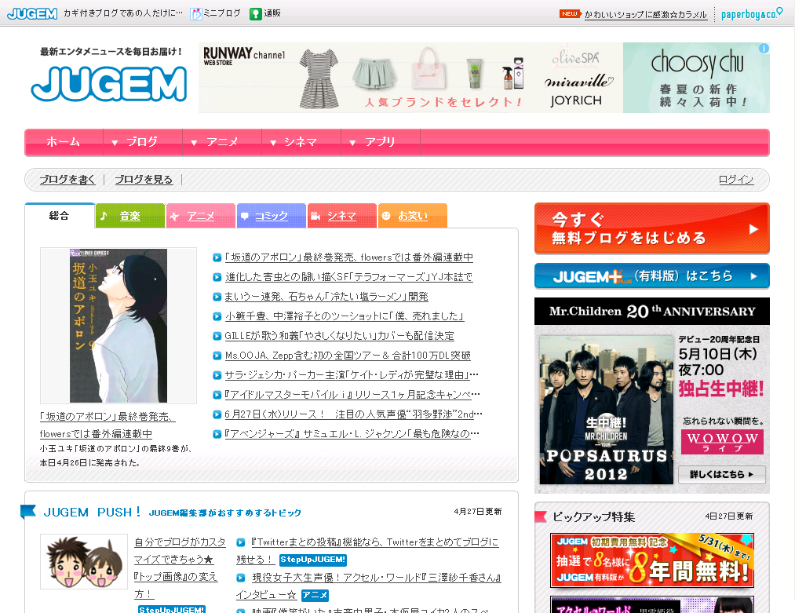Select the 総合 tab

(60, 216)
